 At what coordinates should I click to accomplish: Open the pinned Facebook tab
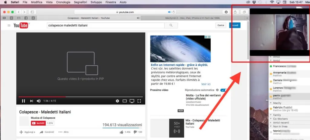coord(26,18)
